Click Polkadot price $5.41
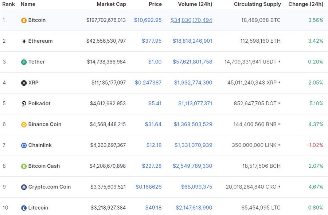The image size is (328, 215). pos(155,103)
